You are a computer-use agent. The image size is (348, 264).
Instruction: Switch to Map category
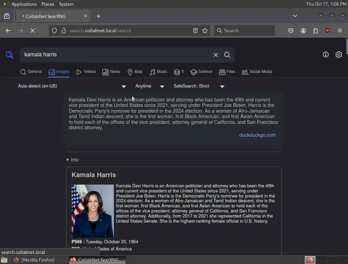click(x=135, y=72)
